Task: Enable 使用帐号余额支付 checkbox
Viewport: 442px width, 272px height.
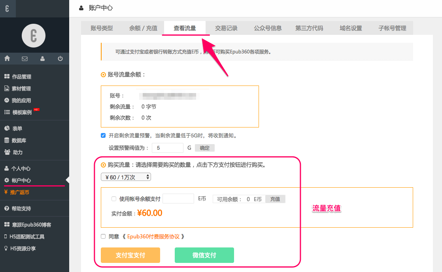Action: coord(114,199)
